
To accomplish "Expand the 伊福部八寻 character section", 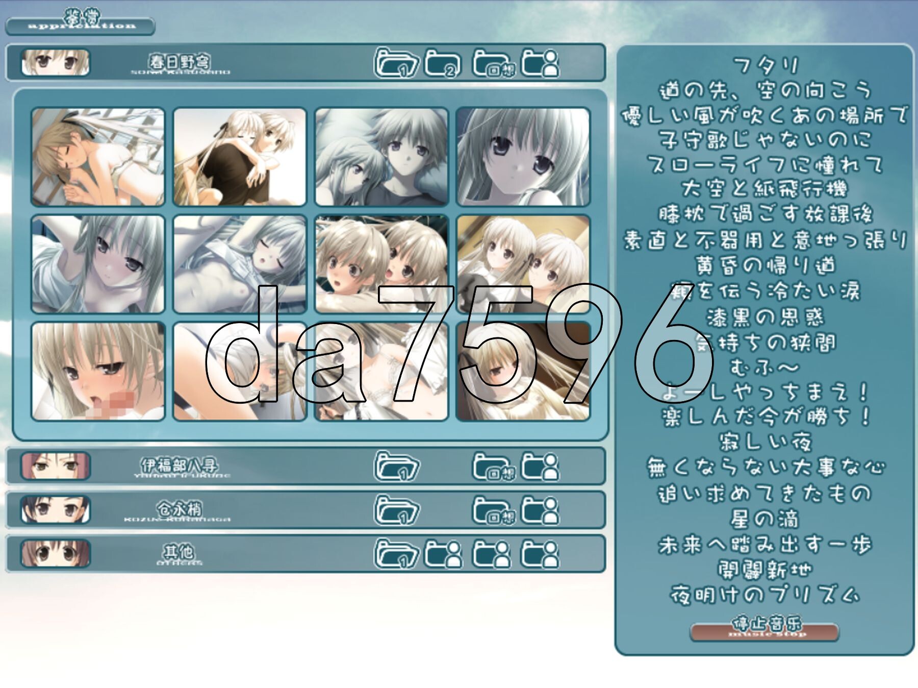I will (x=178, y=466).
